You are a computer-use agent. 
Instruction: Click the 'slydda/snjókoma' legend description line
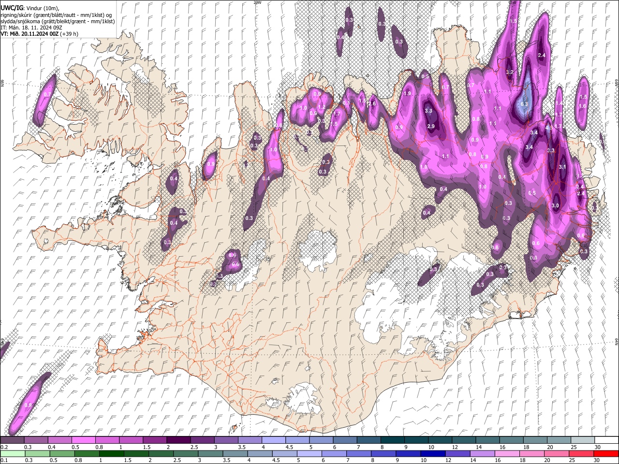coord(58,22)
